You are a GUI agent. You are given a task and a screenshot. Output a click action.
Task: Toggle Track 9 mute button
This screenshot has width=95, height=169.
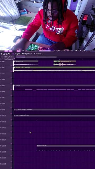11,113
